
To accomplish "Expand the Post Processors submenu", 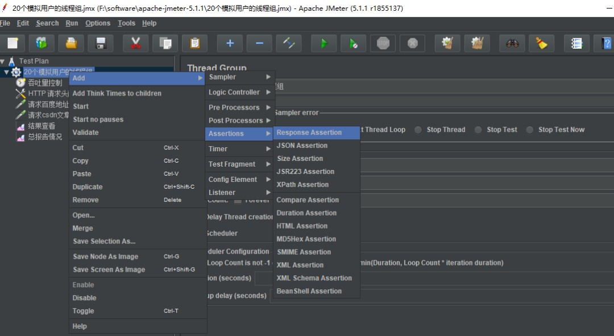I will [240, 121].
